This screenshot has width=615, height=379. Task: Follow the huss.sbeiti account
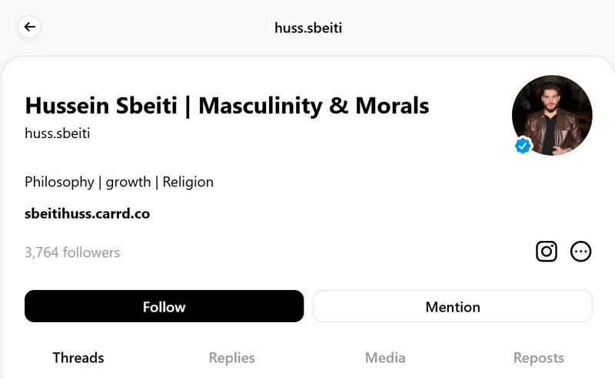point(164,306)
